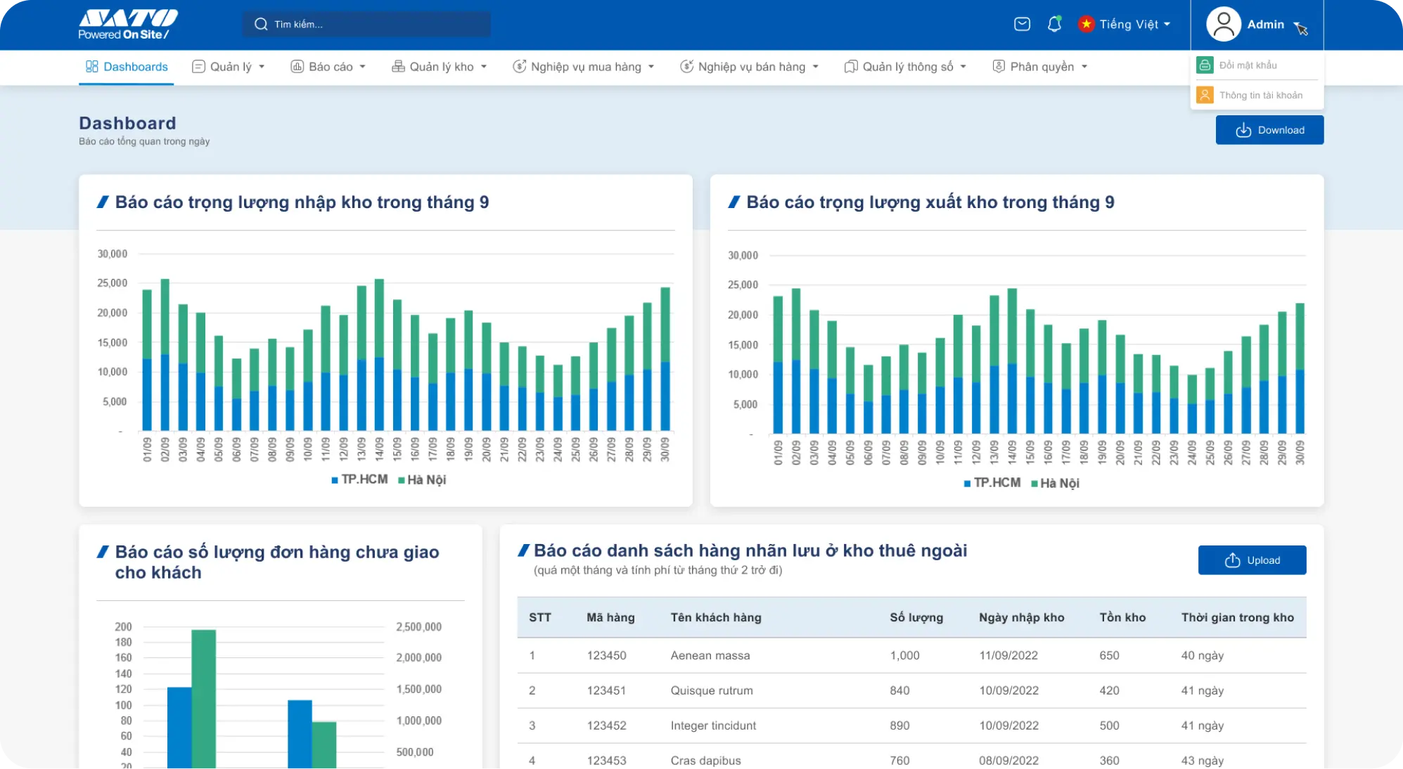Expand Nghiệp vụ mua hàng dropdown arrow
Viewport: 1403px width, 769px height.
pos(651,67)
